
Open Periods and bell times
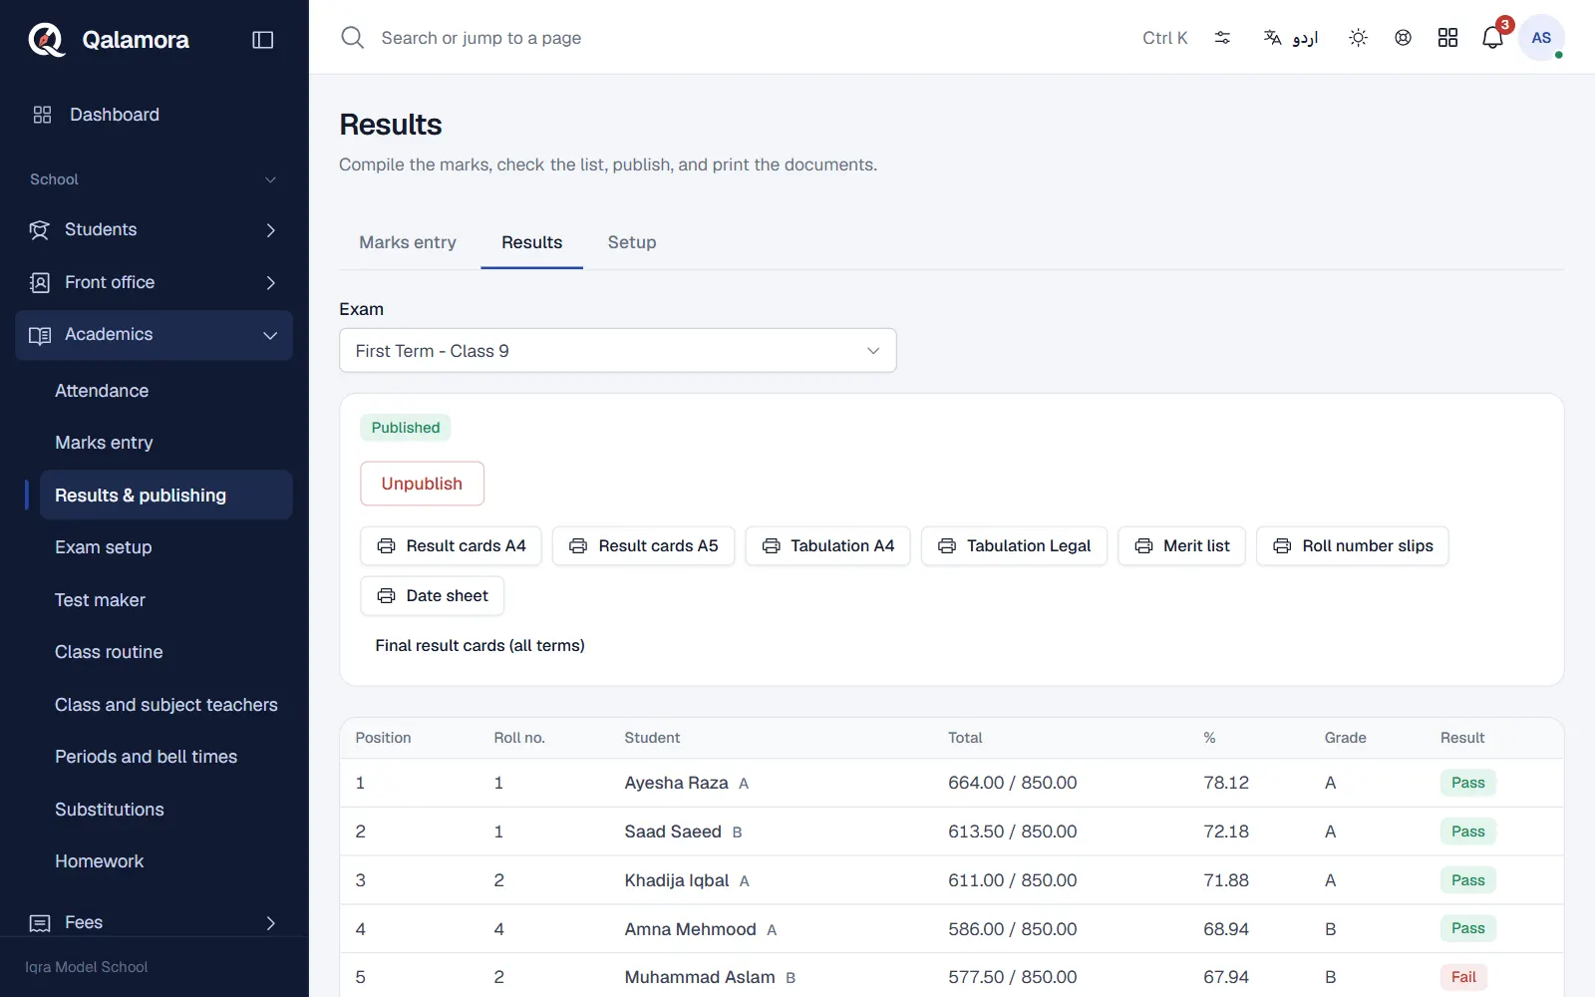[x=166, y=757]
